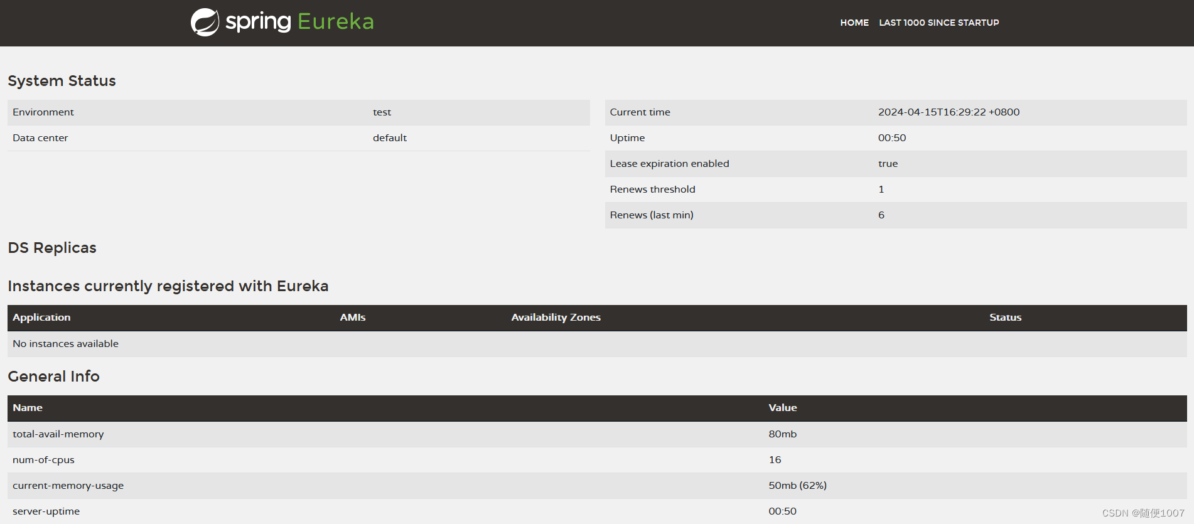Select the total-avail-memory row name
Viewport: 1194px width, 524px height.
(x=58, y=434)
